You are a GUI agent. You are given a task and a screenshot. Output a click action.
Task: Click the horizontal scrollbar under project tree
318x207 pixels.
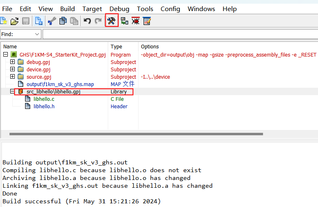pyautogui.click(x=135, y=134)
